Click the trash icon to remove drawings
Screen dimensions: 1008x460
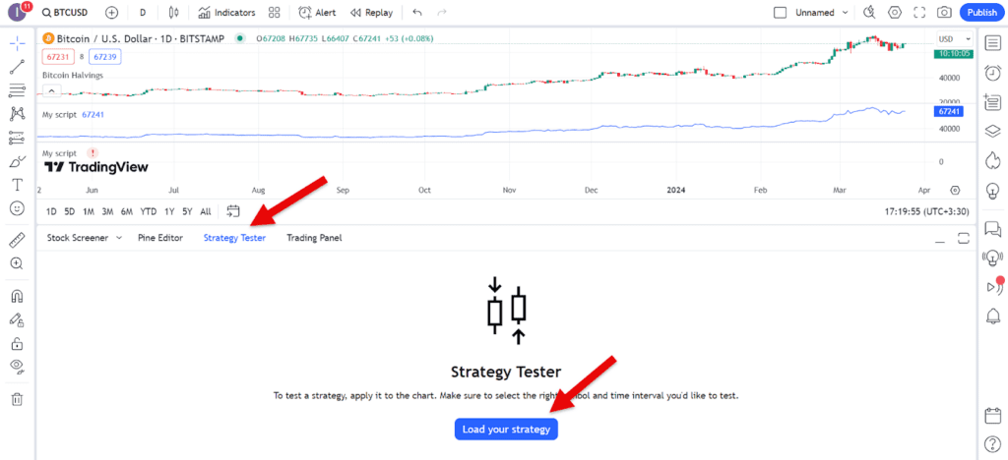[17, 399]
